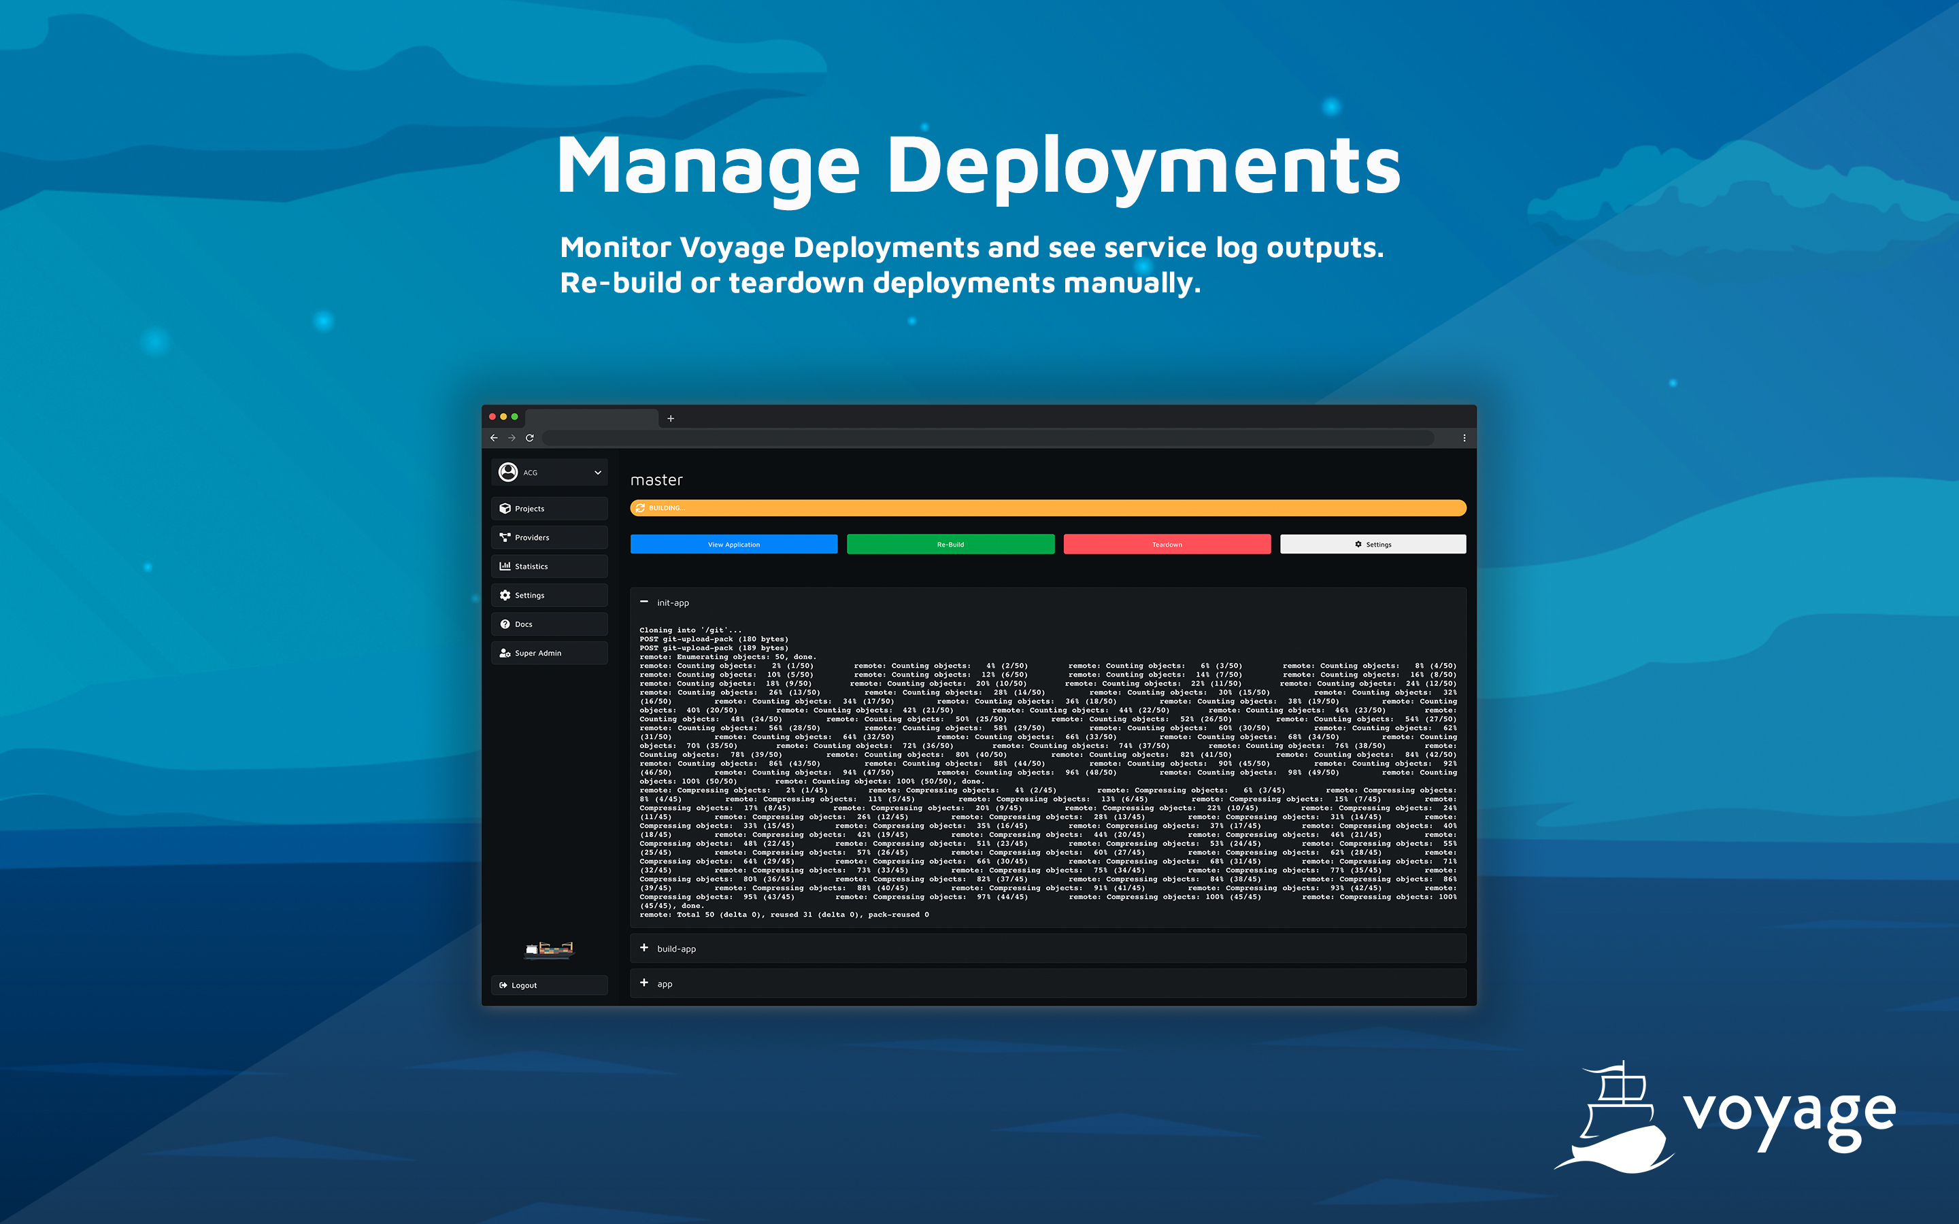Viewport: 1959px width, 1224px height.
Task: Click the View Application button
Action: pyautogui.click(x=733, y=544)
